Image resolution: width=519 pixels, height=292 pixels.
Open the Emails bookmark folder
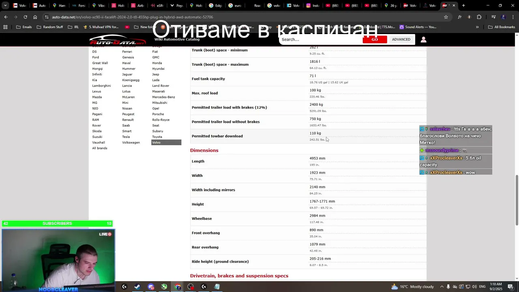24,27
